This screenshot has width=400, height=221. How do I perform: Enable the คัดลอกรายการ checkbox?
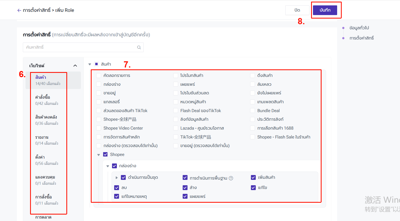[x=99, y=76]
